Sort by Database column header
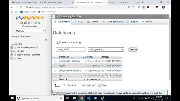The width and height of the screenshot is (180, 101). point(64,57)
